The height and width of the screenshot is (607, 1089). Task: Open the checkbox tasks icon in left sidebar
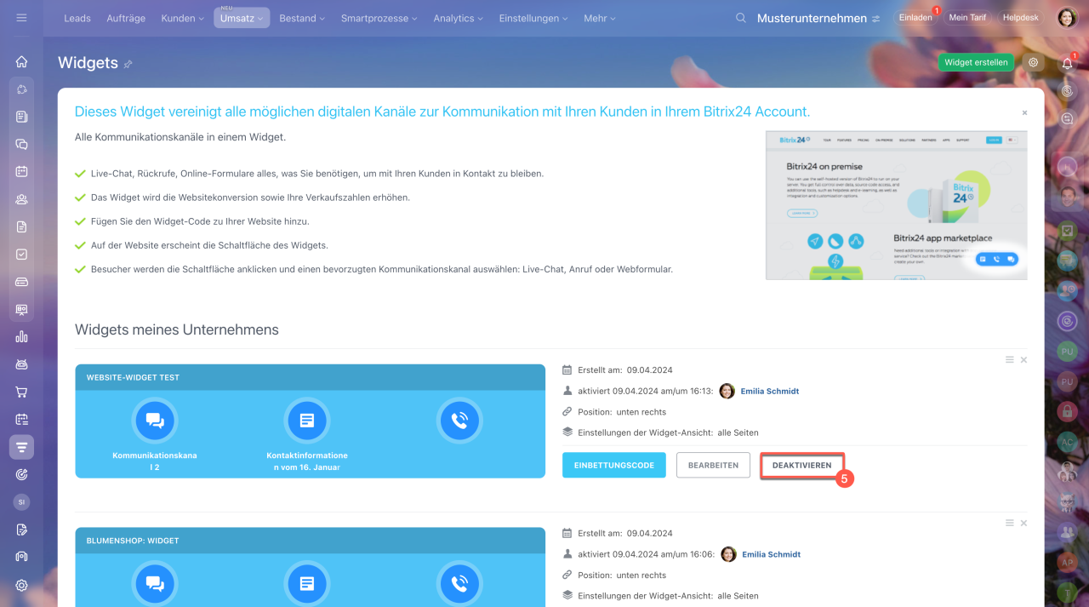21,255
